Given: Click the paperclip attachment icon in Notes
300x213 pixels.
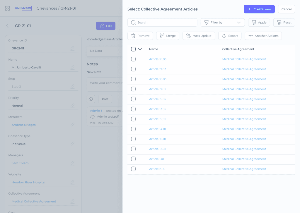Looking at the screenshot, I should coord(91,99).
